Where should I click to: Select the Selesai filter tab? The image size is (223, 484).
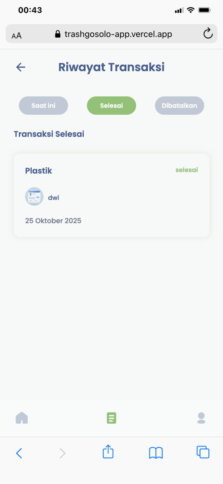pos(111,106)
